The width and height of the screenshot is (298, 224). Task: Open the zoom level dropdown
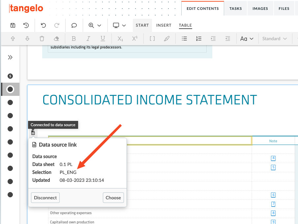pos(95,25)
